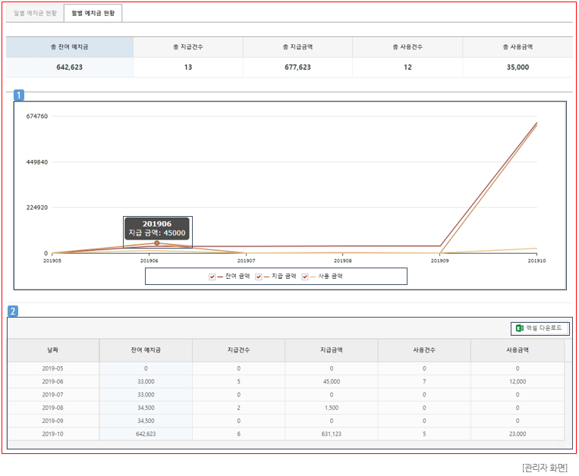Switch to the 일별 예치금 현황 tab
The height and width of the screenshot is (476, 579).
pyautogui.click(x=35, y=14)
